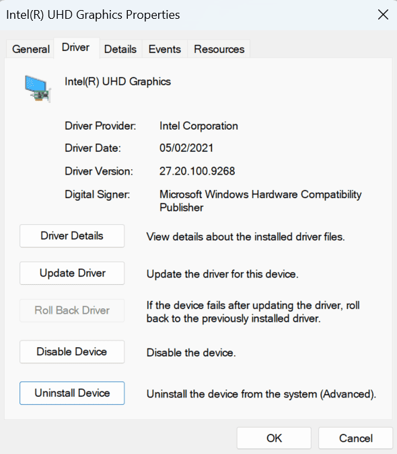Disable the device with Disable Device button
Screen dimensions: 397x454
(x=72, y=352)
